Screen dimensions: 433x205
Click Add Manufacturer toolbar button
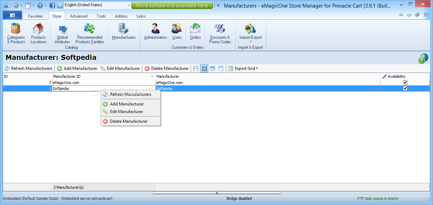coord(77,68)
